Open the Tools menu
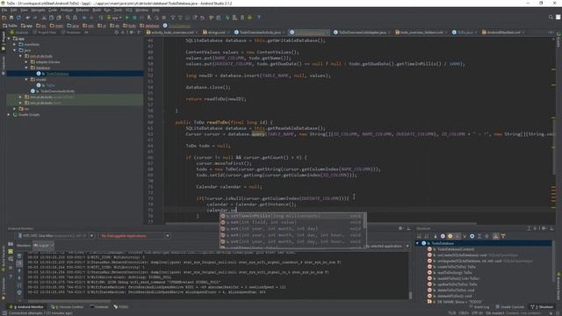Screen dimensions: 562x316 click(118, 10)
